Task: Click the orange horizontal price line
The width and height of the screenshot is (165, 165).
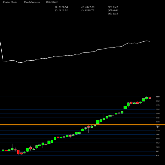Action: click(82, 125)
